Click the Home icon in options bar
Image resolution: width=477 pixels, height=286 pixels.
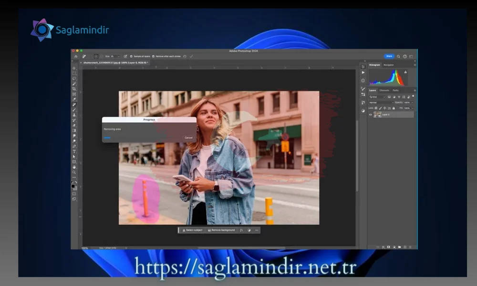[76, 56]
